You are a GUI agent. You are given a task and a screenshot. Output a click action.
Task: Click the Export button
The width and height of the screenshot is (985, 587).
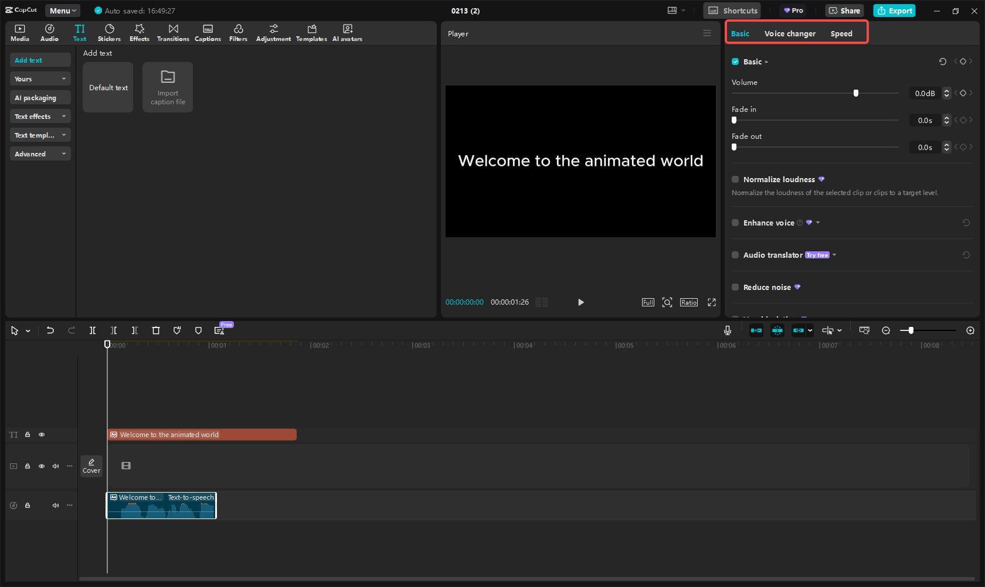click(x=894, y=11)
